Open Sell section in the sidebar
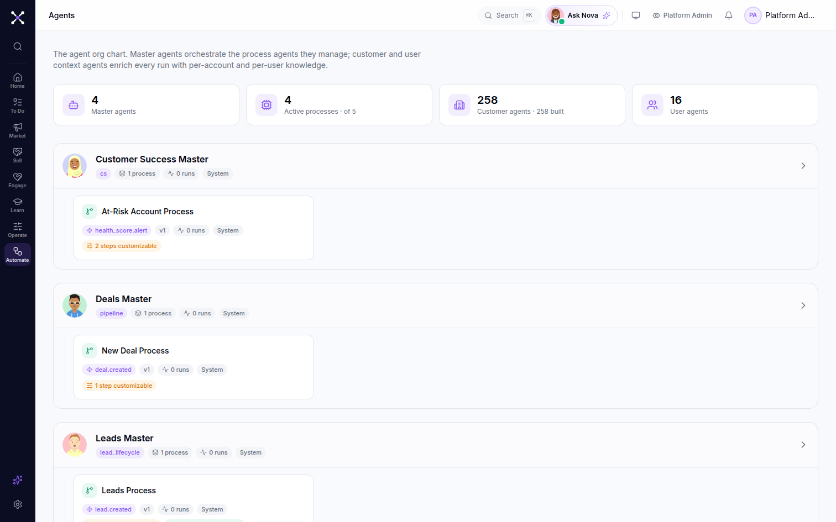Screen dimensions: 836x522 point(18,155)
